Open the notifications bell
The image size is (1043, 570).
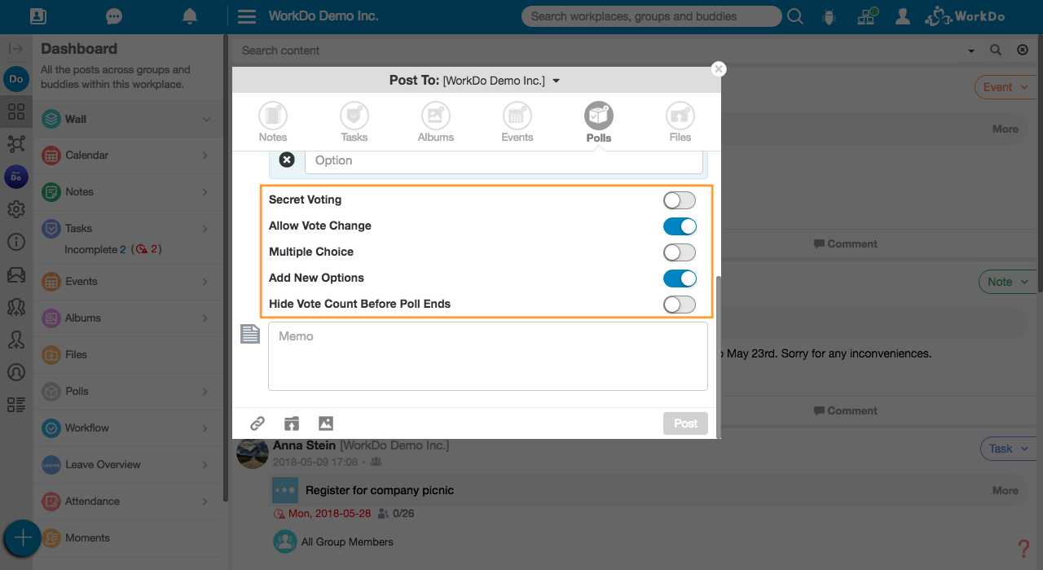tap(190, 16)
